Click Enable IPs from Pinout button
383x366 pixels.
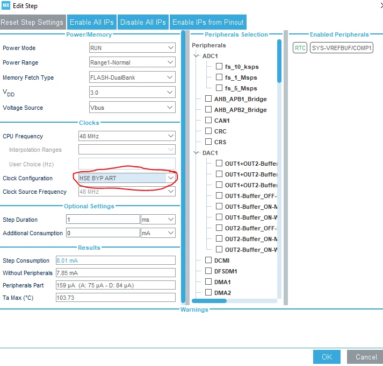tap(208, 22)
